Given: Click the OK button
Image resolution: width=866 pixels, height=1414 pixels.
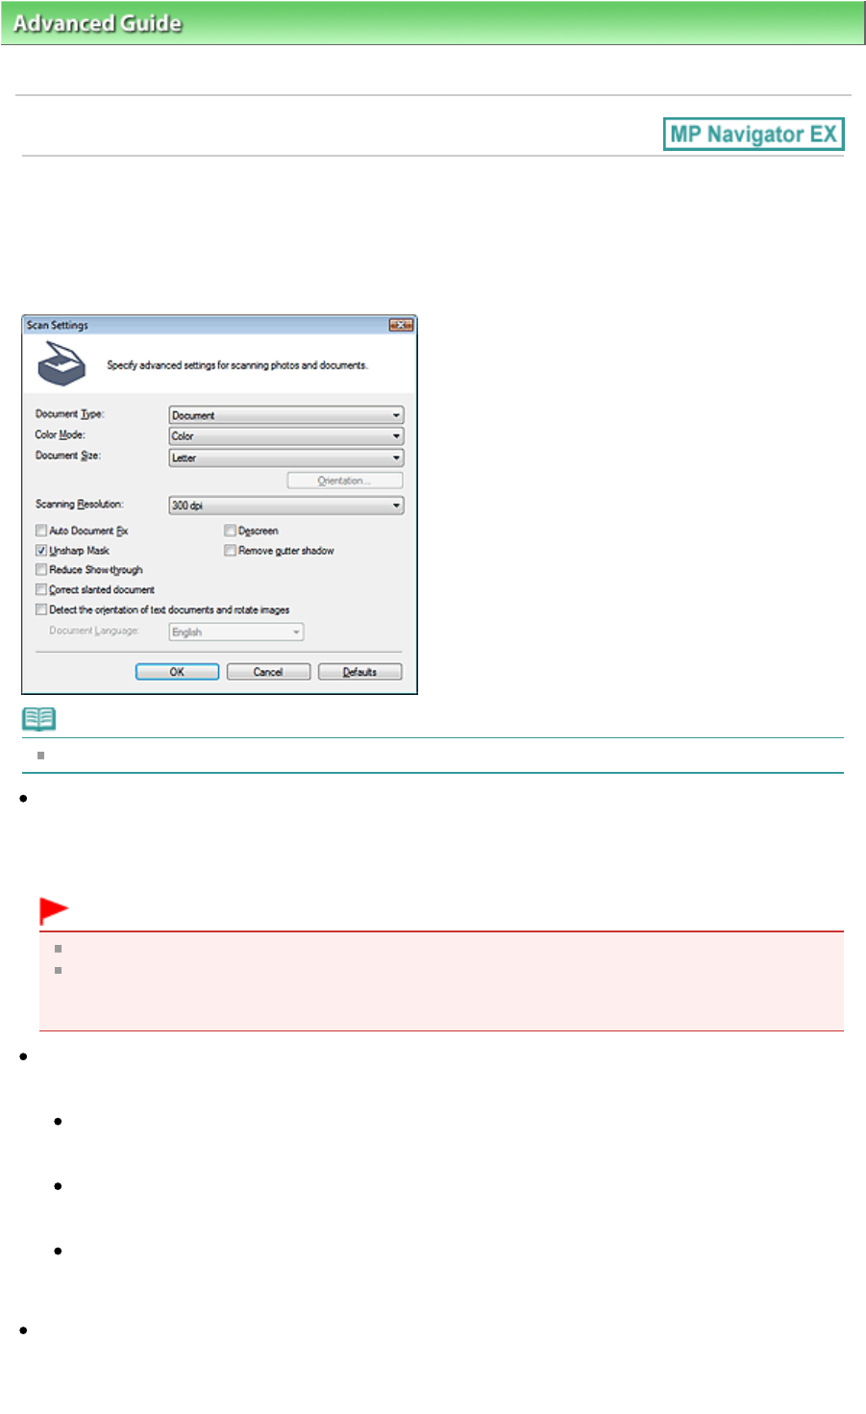Looking at the screenshot, I should coord(177,672).
